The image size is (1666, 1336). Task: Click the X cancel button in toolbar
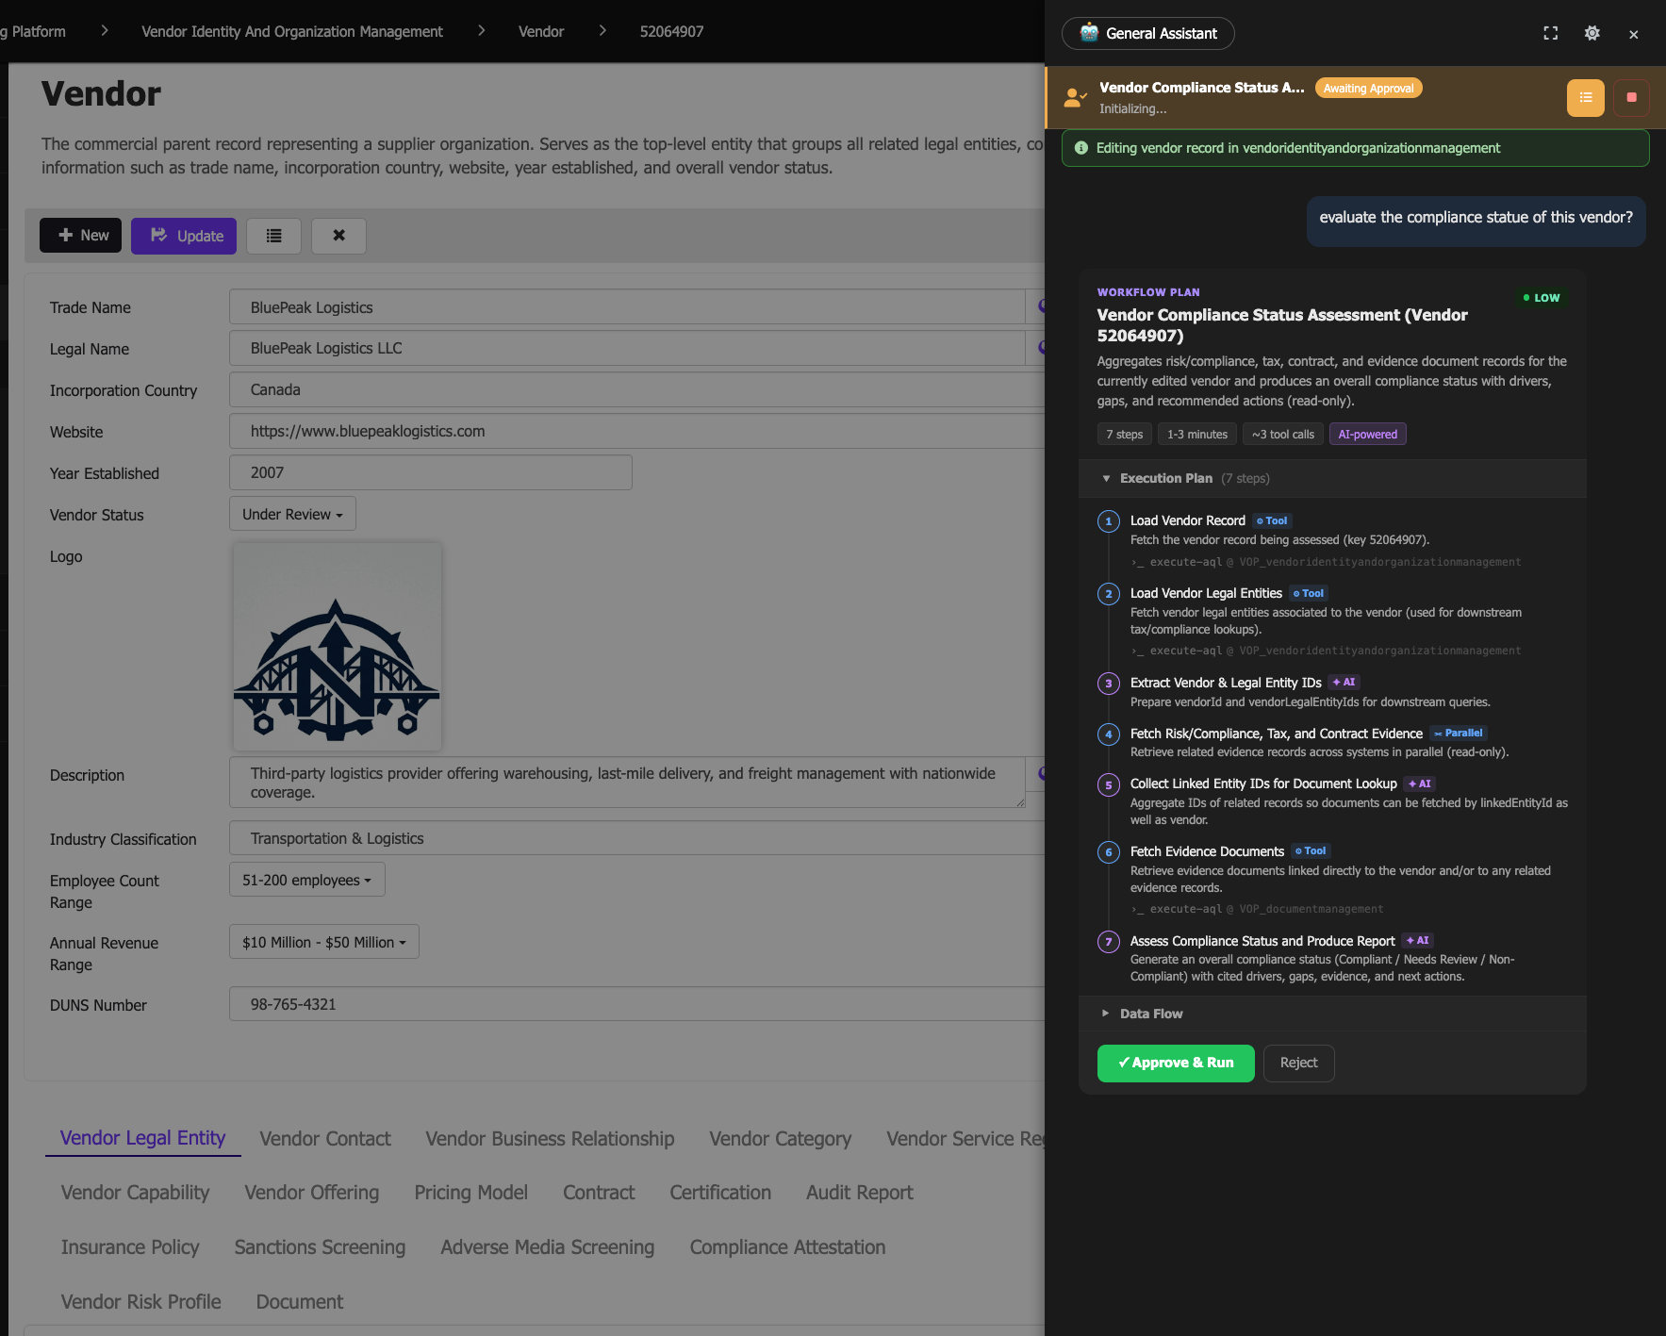338,236
